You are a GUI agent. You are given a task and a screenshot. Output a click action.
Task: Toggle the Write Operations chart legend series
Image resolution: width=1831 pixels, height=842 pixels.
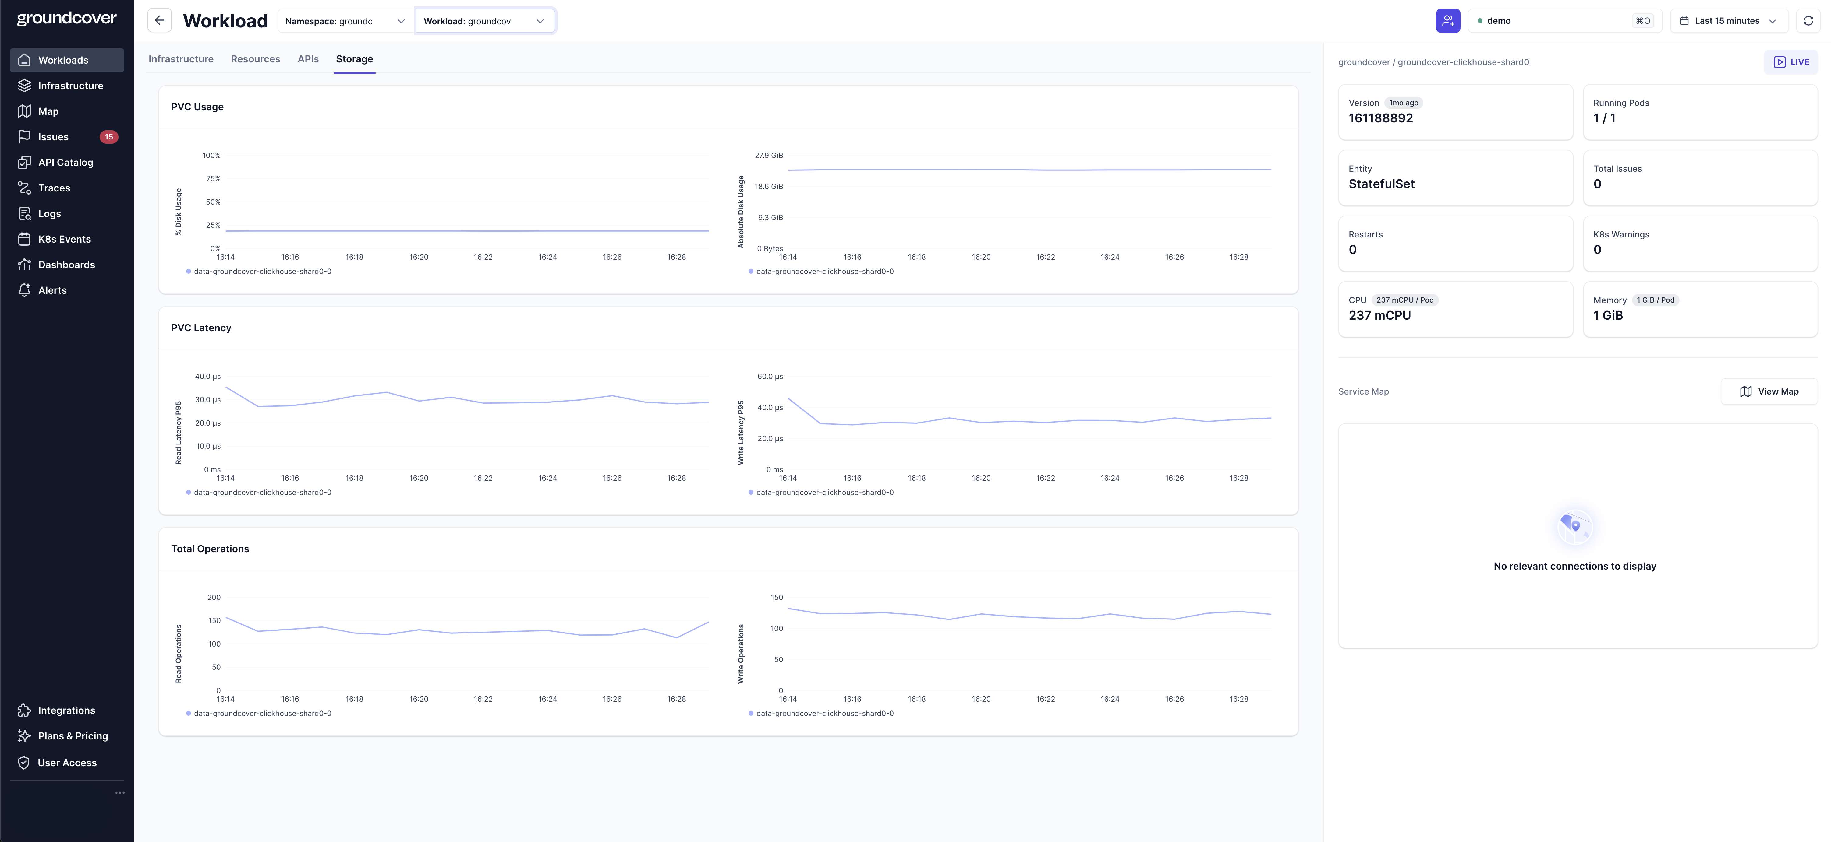pos(824,714)
